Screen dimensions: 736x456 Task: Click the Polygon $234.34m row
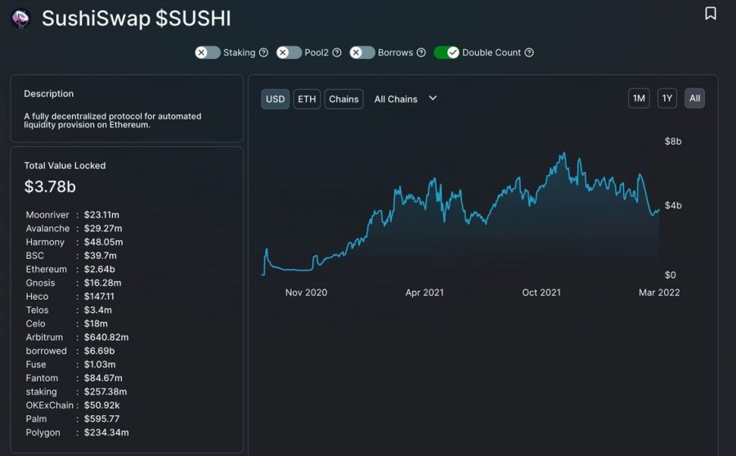click(x=77, y=432)
